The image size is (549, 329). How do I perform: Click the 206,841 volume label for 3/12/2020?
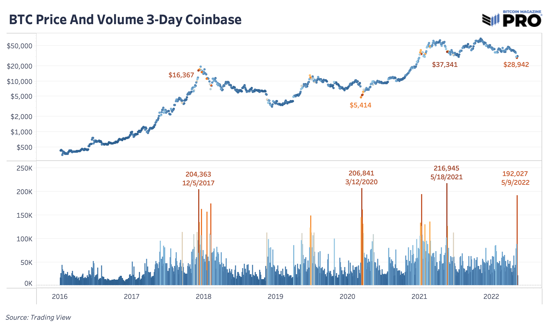[x=361, y=173]
